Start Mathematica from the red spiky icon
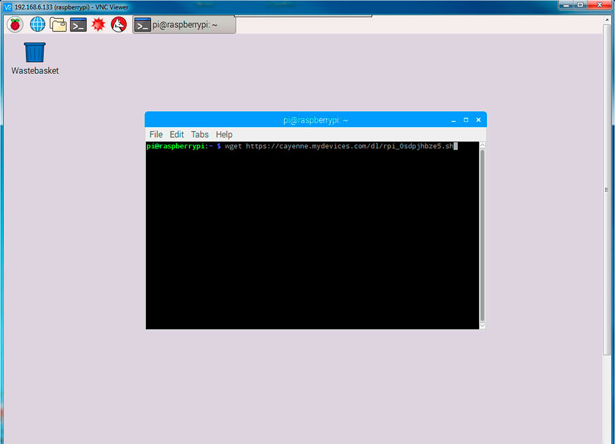This screenshot has height=444, width=615. 98,25
